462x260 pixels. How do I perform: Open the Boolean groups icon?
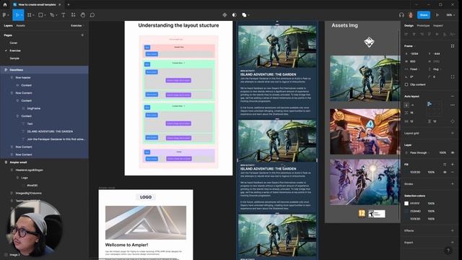[x=244, y=15]
